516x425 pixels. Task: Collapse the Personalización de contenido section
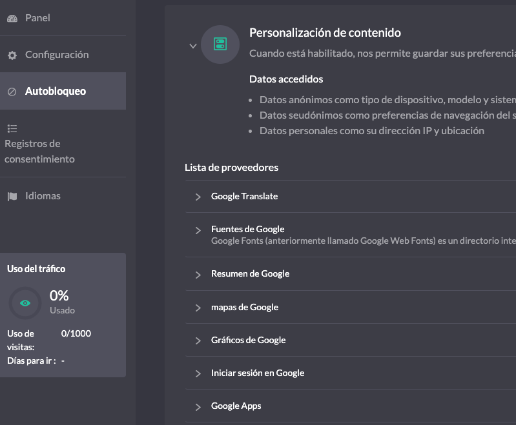[x=193, y=46]
